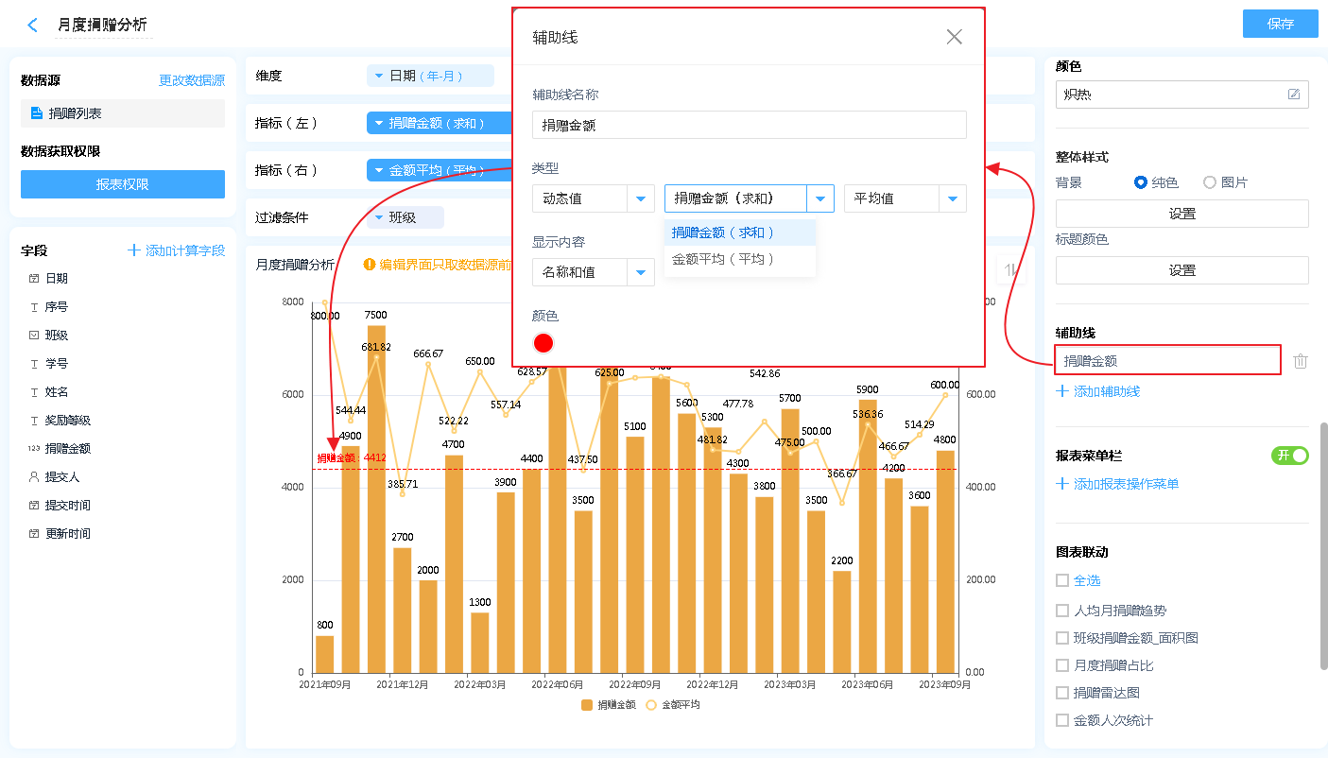The height and width of the screenshot is (758, 1328).
Task: Toggle the 报表菜单栏 switch off
Action: click(1289, 456)
